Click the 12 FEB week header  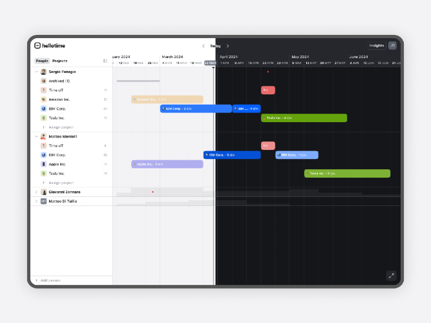[123, 63]
